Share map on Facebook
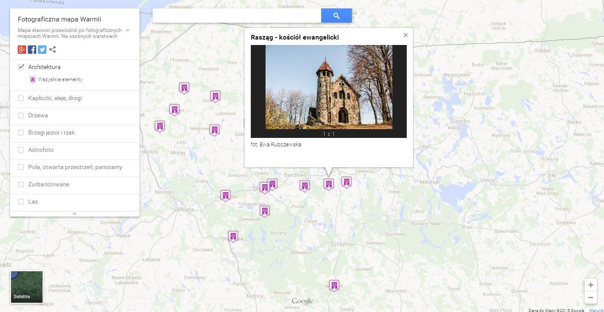 tap(32, 50)
